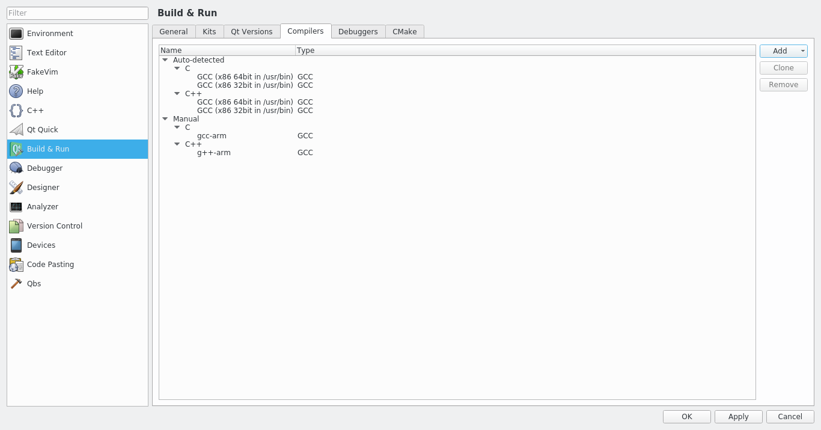Select the Designer brush icon
Viewport: 821px width, 430px height.
click(16, 188)
